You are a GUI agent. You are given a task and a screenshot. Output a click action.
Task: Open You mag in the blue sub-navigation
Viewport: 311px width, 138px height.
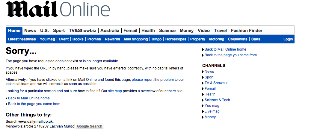(47, 39)
